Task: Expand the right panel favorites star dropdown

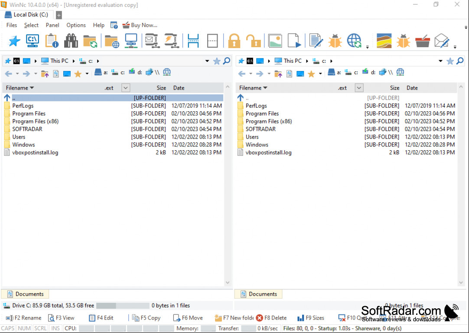Action: click(x=320, y=74)
